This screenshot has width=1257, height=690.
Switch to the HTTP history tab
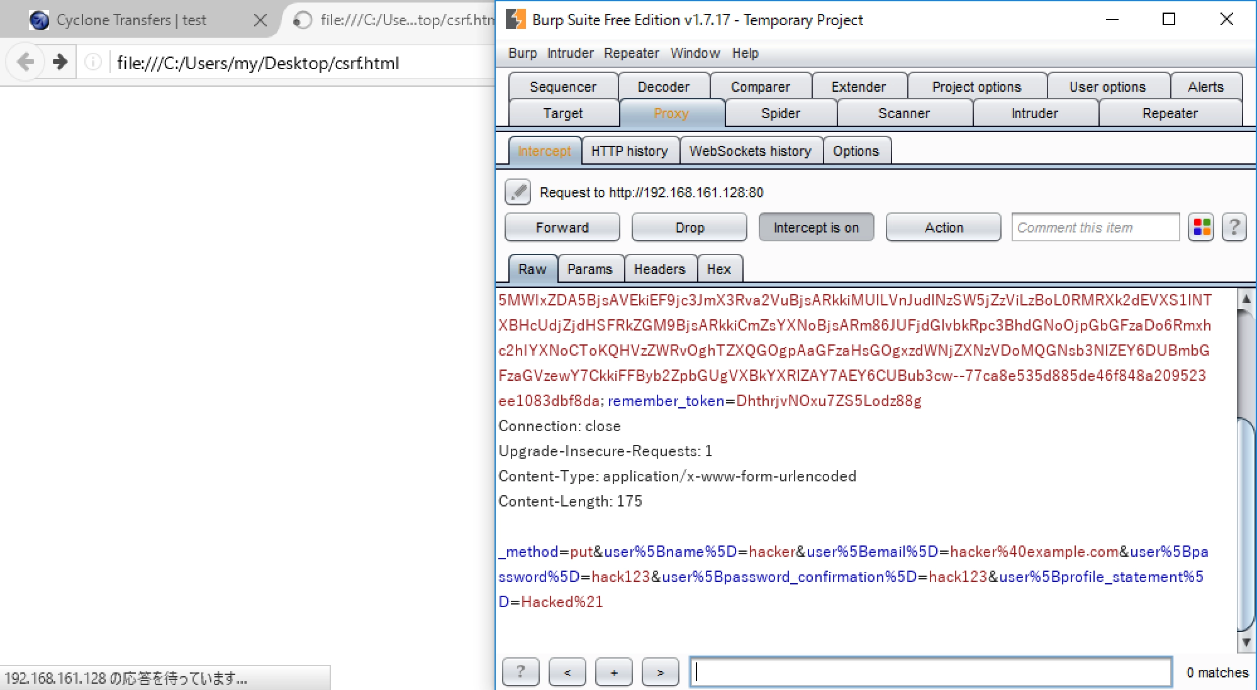pyautogui.click(x=629, y=151)
